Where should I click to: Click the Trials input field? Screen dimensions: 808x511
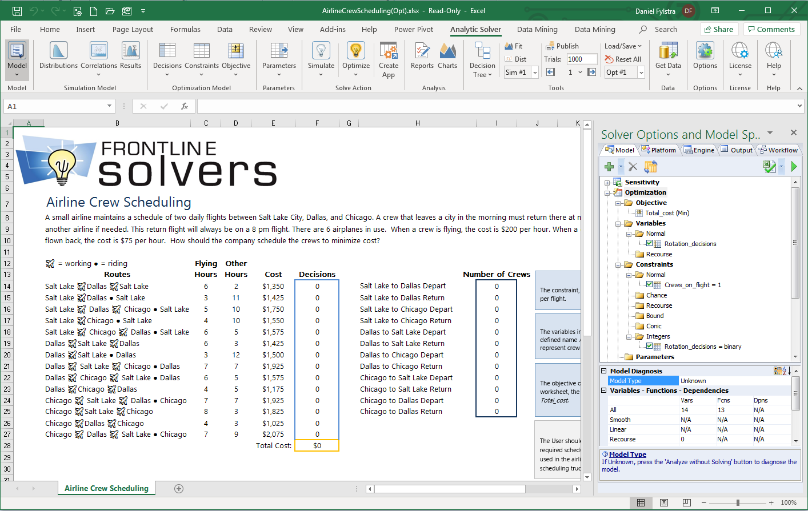[x=581, y=59]
